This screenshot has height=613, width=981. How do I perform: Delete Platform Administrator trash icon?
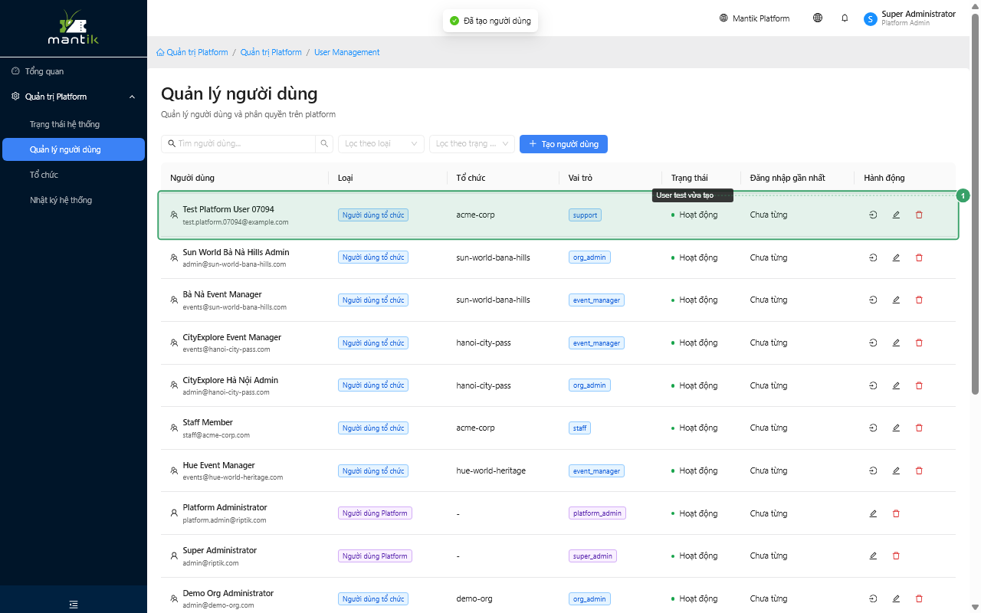click(896, 513)
